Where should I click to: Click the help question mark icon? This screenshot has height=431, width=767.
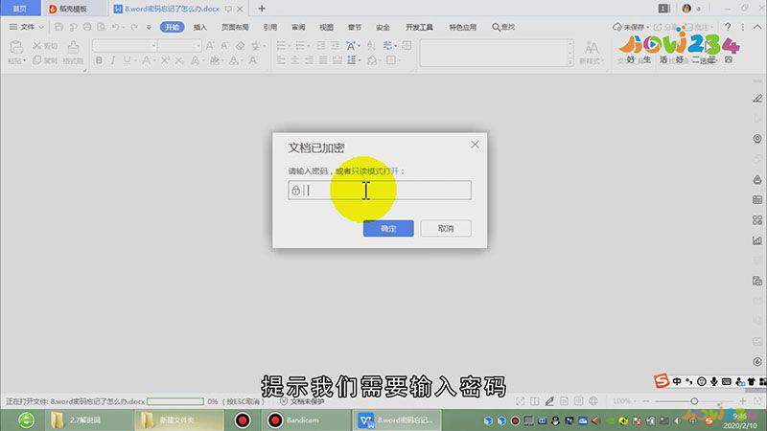(728, 27)
